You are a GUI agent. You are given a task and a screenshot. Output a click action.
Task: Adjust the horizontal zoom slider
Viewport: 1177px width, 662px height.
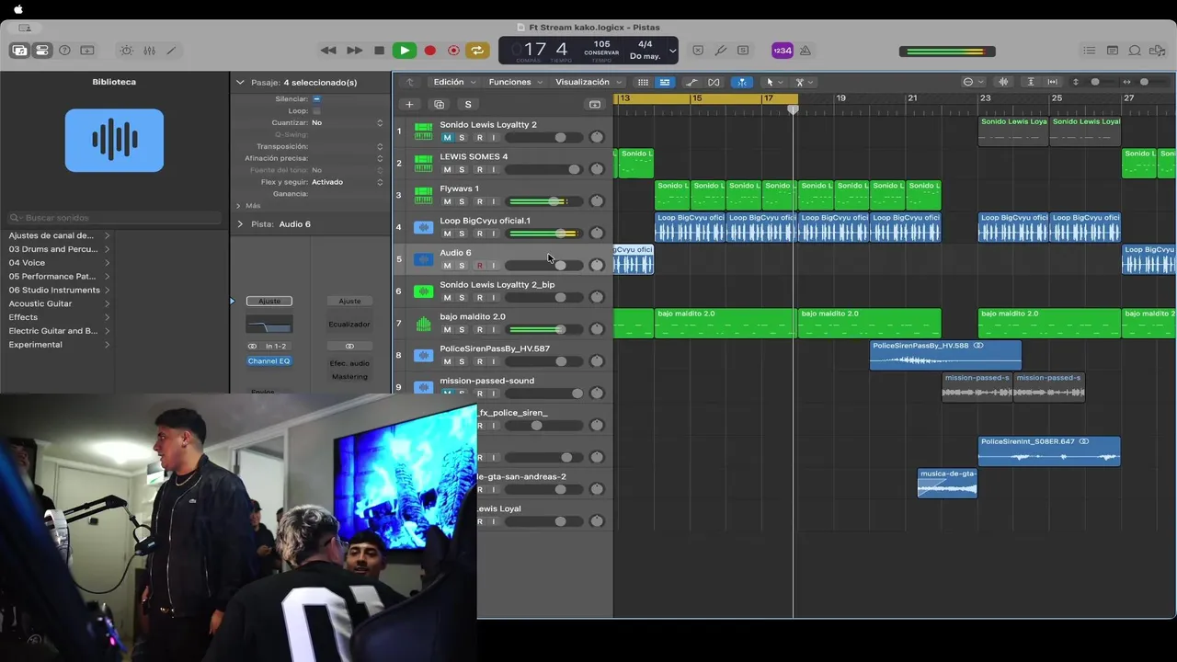(1145, 82)
